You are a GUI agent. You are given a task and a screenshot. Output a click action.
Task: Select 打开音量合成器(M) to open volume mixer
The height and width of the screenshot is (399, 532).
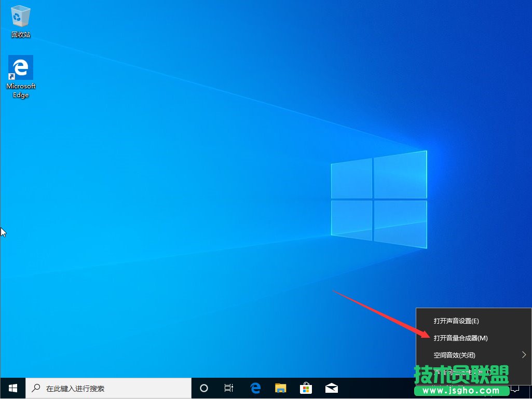[460, 338]
